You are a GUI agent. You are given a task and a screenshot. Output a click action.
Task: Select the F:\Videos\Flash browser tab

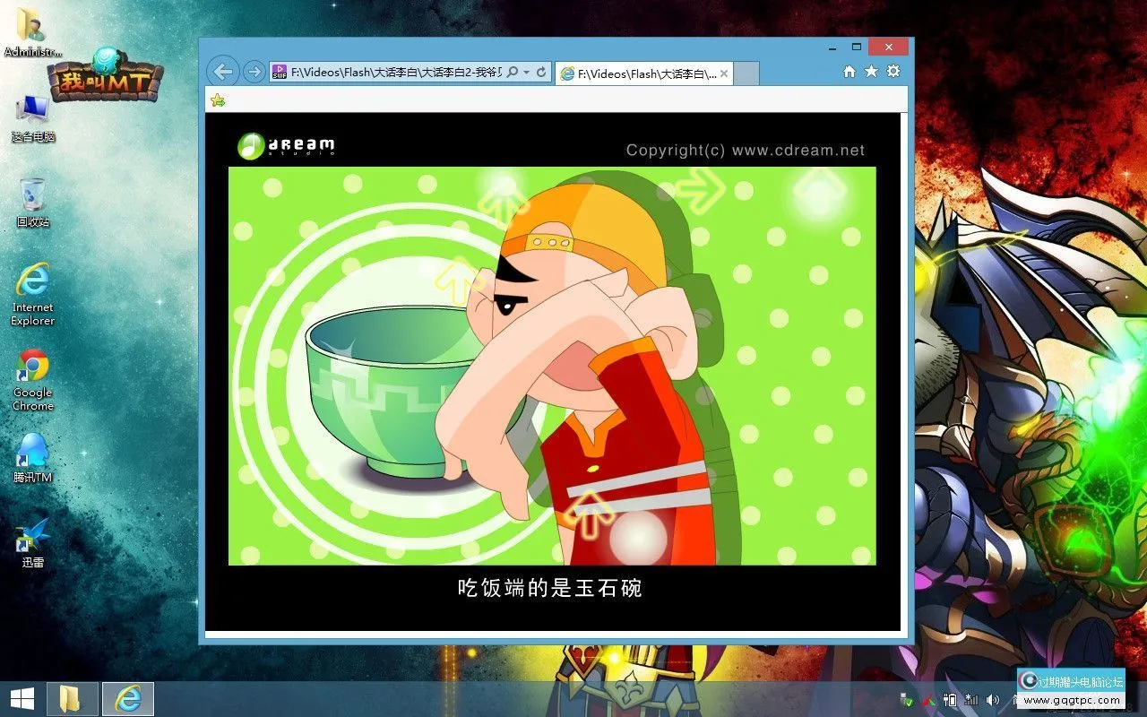tap(638, 73)
